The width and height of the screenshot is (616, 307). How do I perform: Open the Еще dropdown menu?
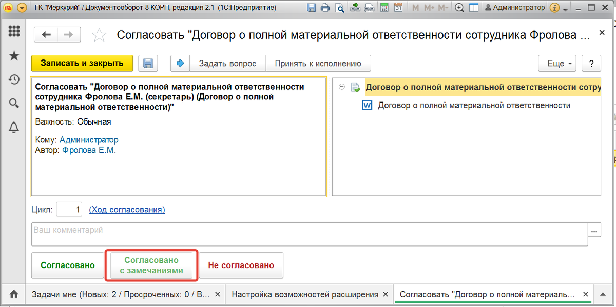[x=557, y=63]
